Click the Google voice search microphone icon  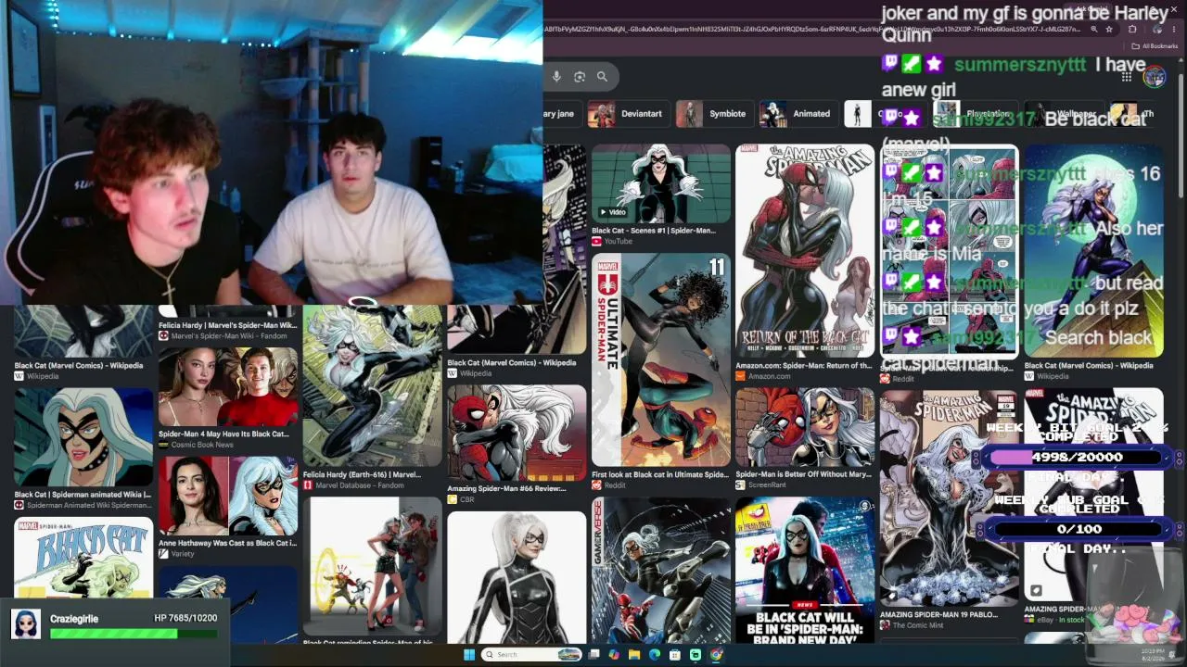coord(556,77)
